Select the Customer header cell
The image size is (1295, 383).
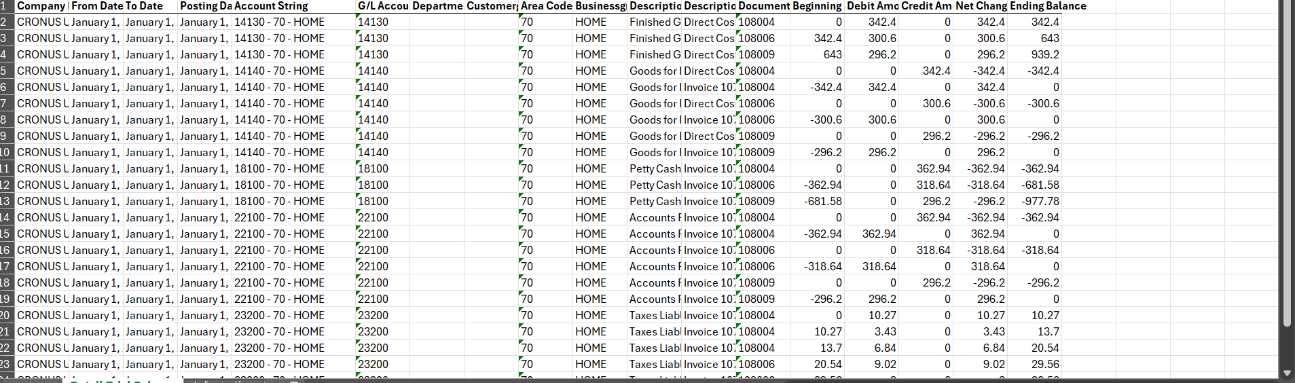tap(492, 6)
